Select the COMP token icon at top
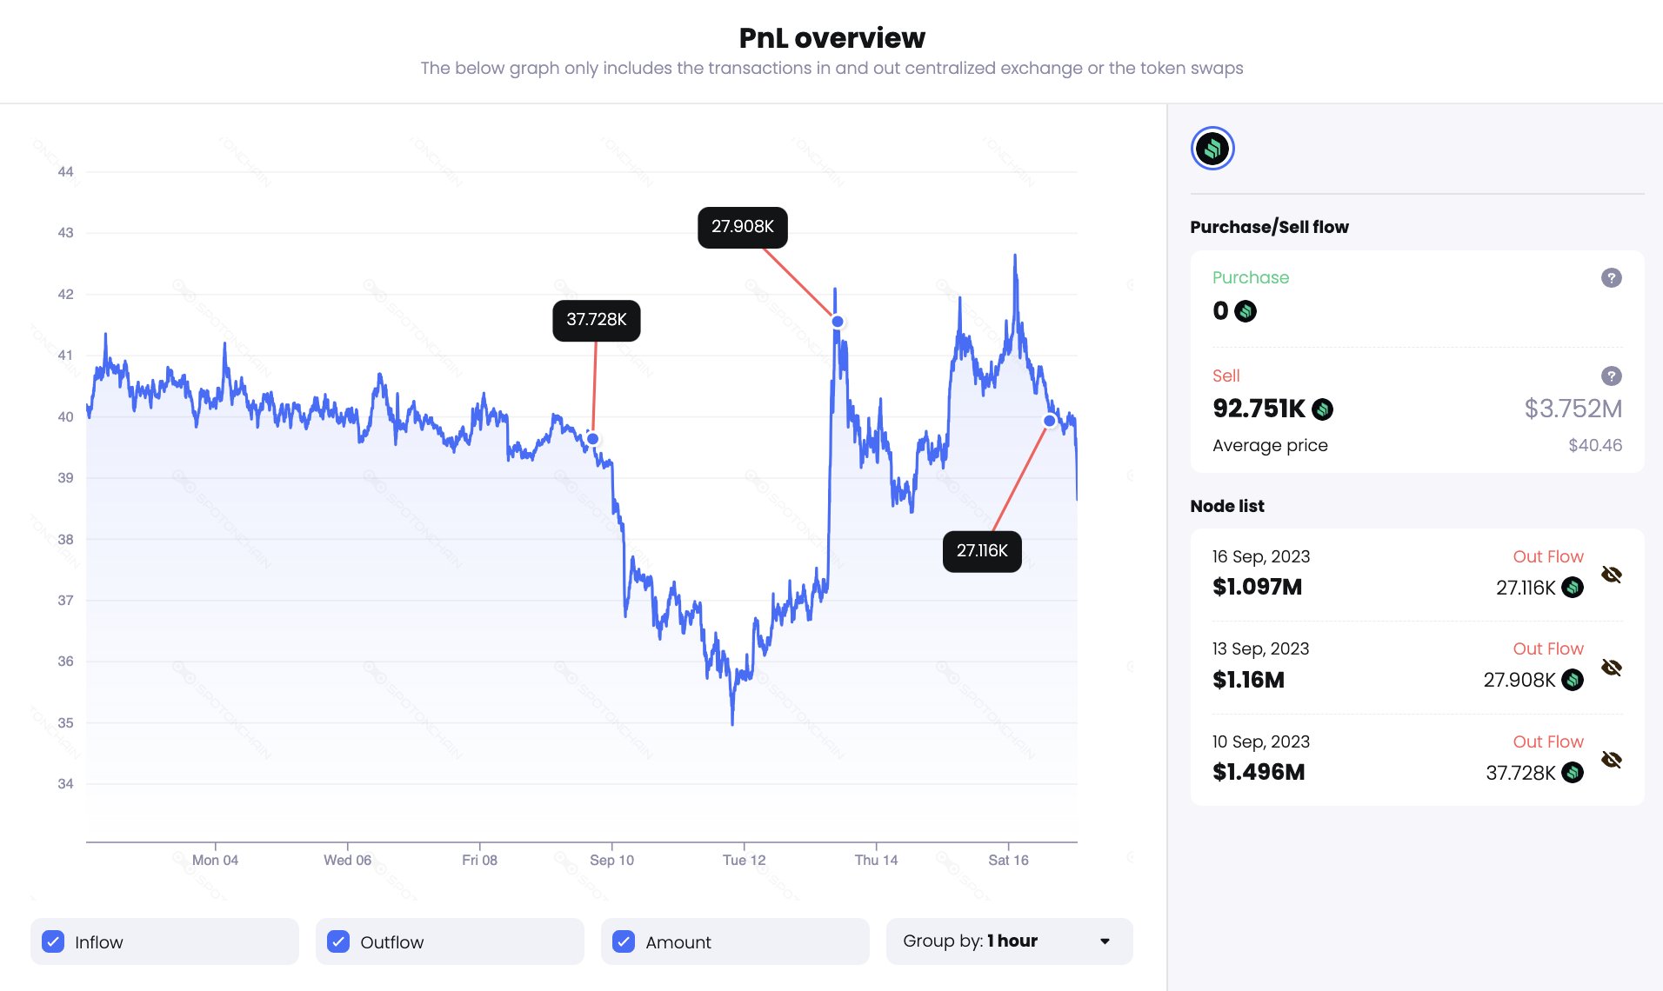 pos(1212,149)
